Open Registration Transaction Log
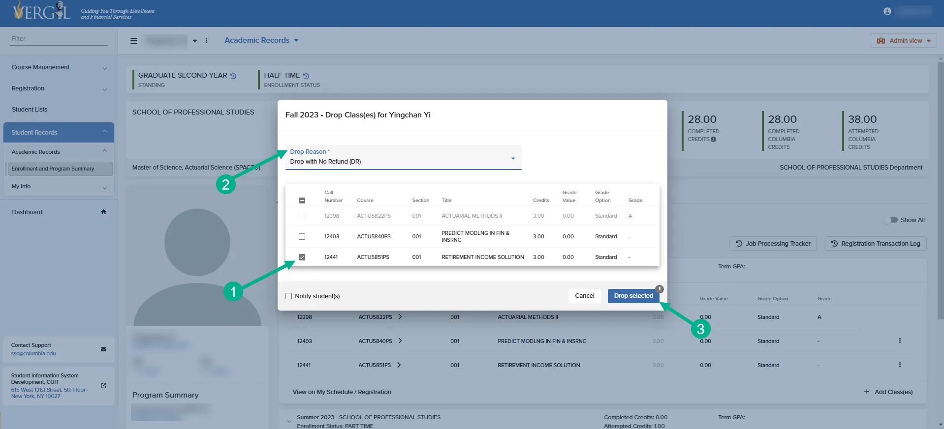The width and height of the screenshot is (944, 429). 876,244
